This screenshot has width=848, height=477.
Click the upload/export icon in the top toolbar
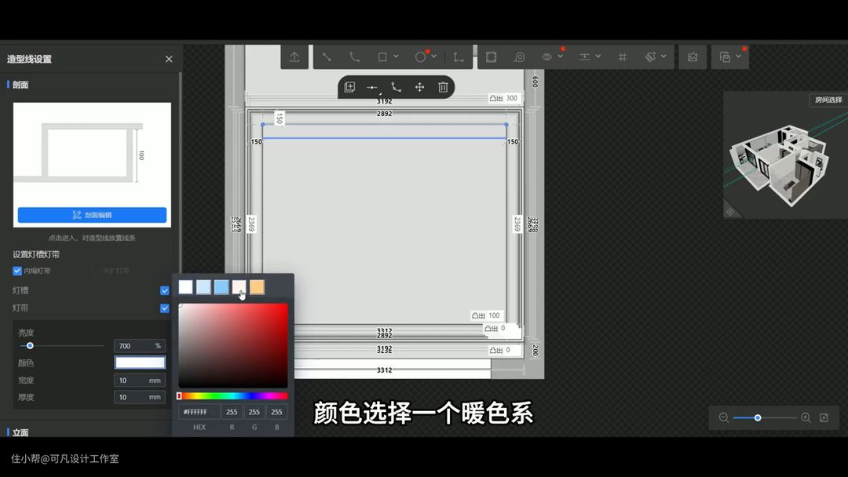294,56
